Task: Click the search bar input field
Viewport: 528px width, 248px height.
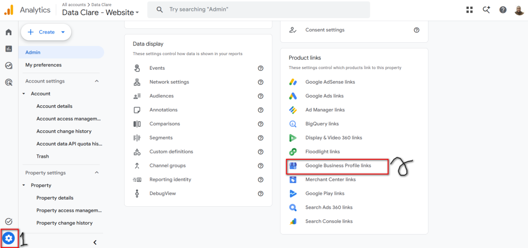Action: (x=259, y=10)
